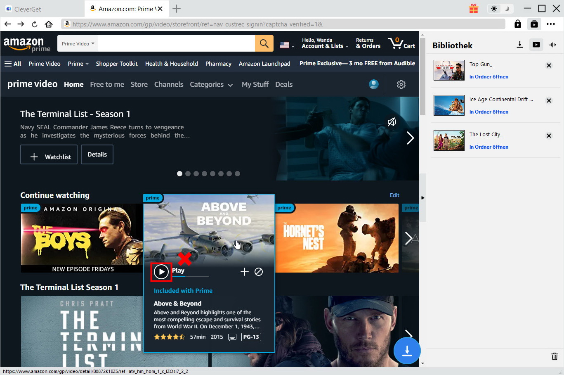564x375 pixels.
Task: Open the gift box icon
Action: 473,9
